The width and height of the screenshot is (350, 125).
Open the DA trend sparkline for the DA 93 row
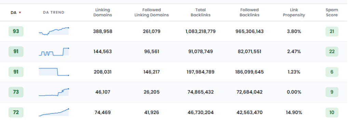coord(54,31)
